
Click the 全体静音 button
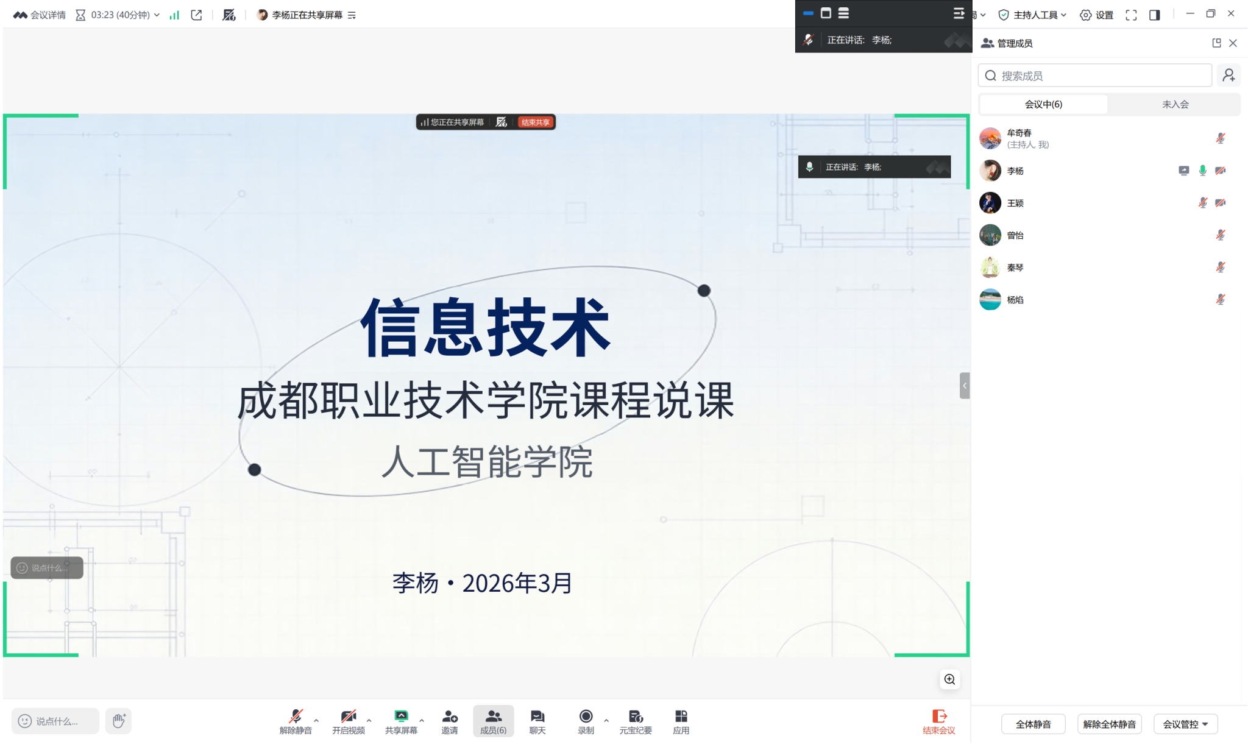pyautogui.click(x=1033, y=724)
